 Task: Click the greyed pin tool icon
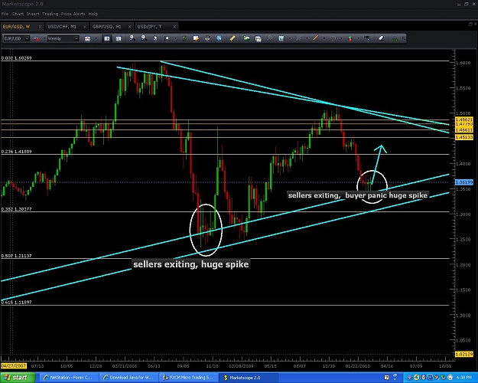coord(270,38)
